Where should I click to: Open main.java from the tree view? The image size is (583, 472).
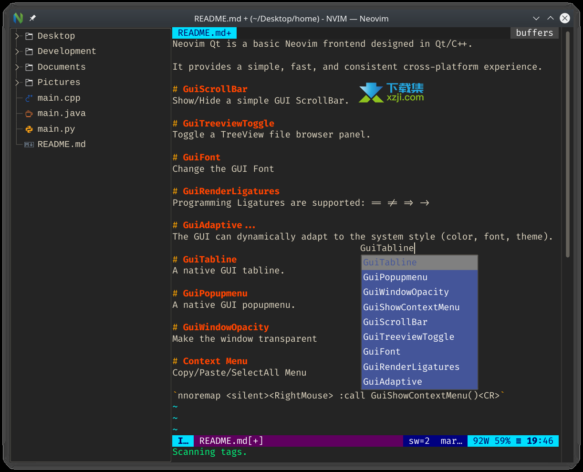click(62, 114)
